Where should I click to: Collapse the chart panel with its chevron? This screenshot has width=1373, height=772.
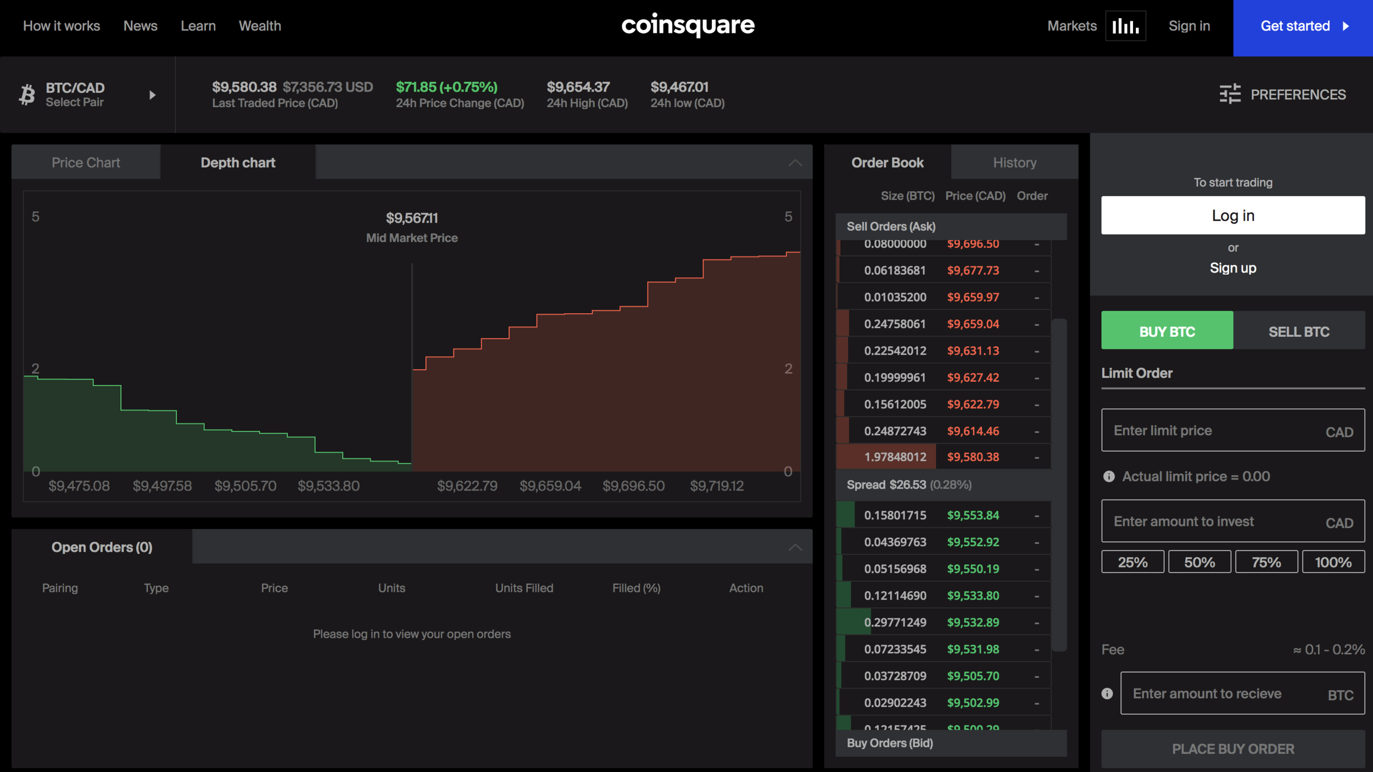point(795,163)
